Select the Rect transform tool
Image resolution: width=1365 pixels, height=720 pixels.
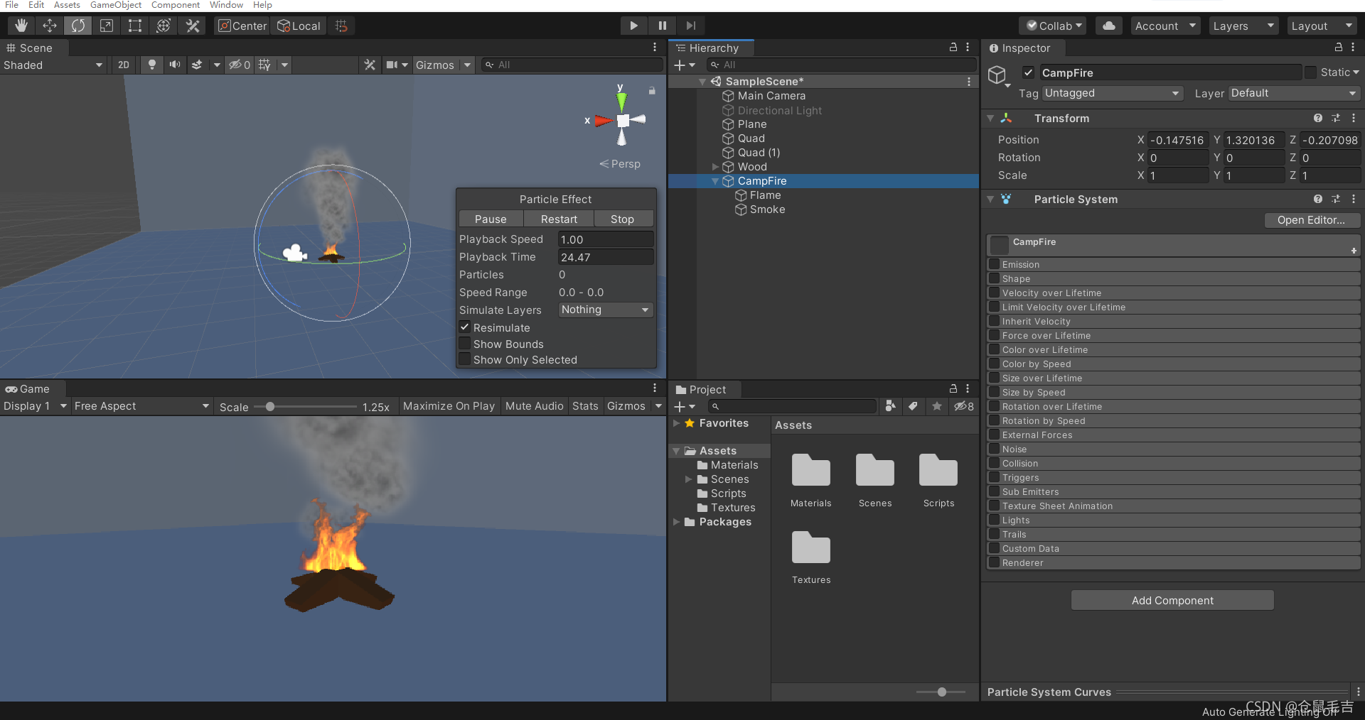135,26
